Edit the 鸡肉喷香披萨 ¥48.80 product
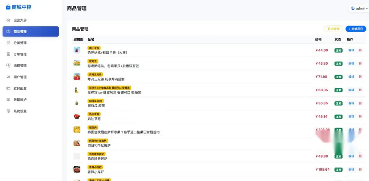 point(351,156)
